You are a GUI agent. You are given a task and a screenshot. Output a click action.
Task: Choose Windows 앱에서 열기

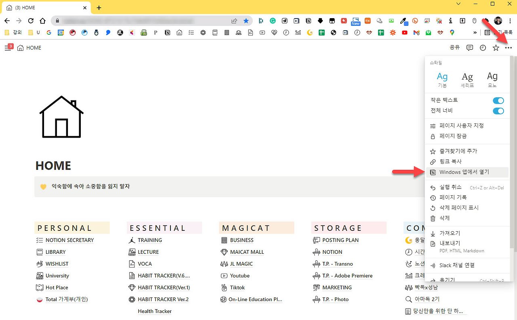point(467,172)
